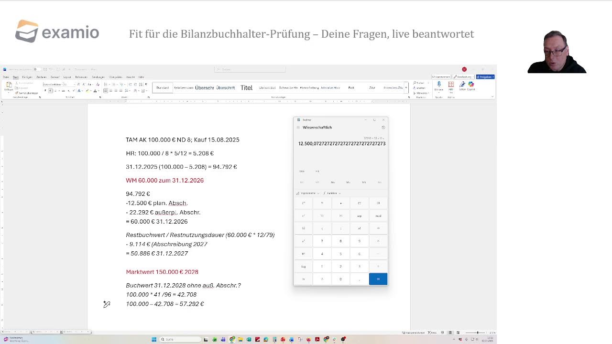Screen dimensions: 612x344
Task: Toggle AutoSave switch in Word title bar
Action: pyautogui.click(x=36, y=69)
